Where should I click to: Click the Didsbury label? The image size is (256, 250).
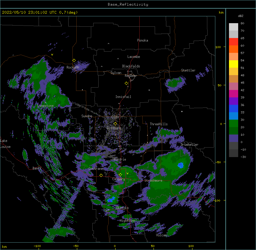click(x=114, y=128)
